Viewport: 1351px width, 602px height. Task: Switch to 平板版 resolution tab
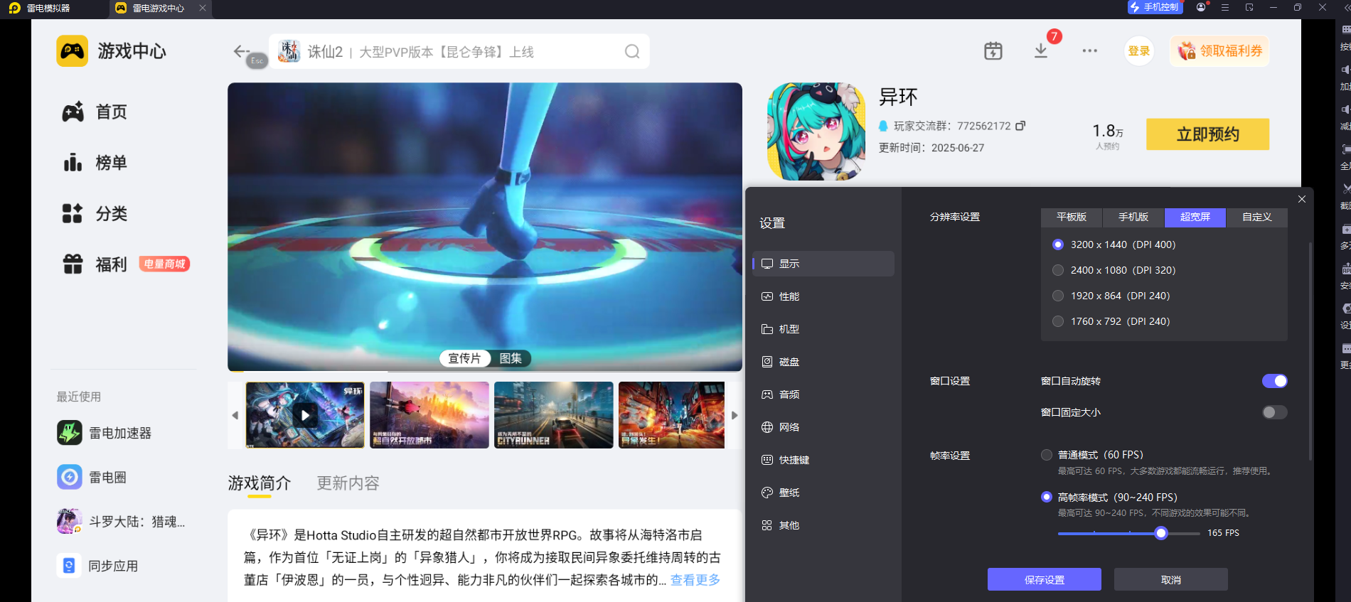coord(1072,217)
